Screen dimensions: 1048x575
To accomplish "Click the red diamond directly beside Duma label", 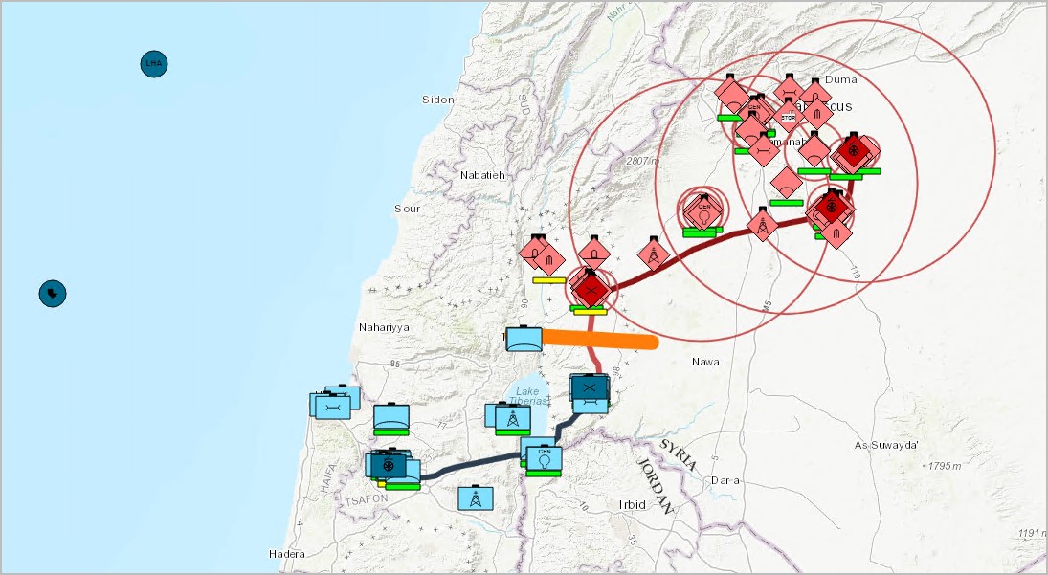I will tap(815, 96).
